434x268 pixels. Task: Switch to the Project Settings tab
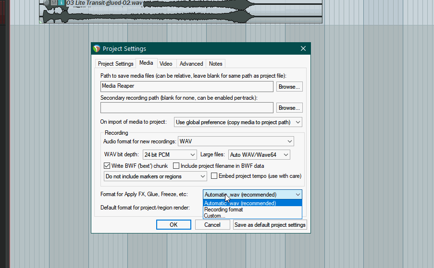tap(115, 64)
